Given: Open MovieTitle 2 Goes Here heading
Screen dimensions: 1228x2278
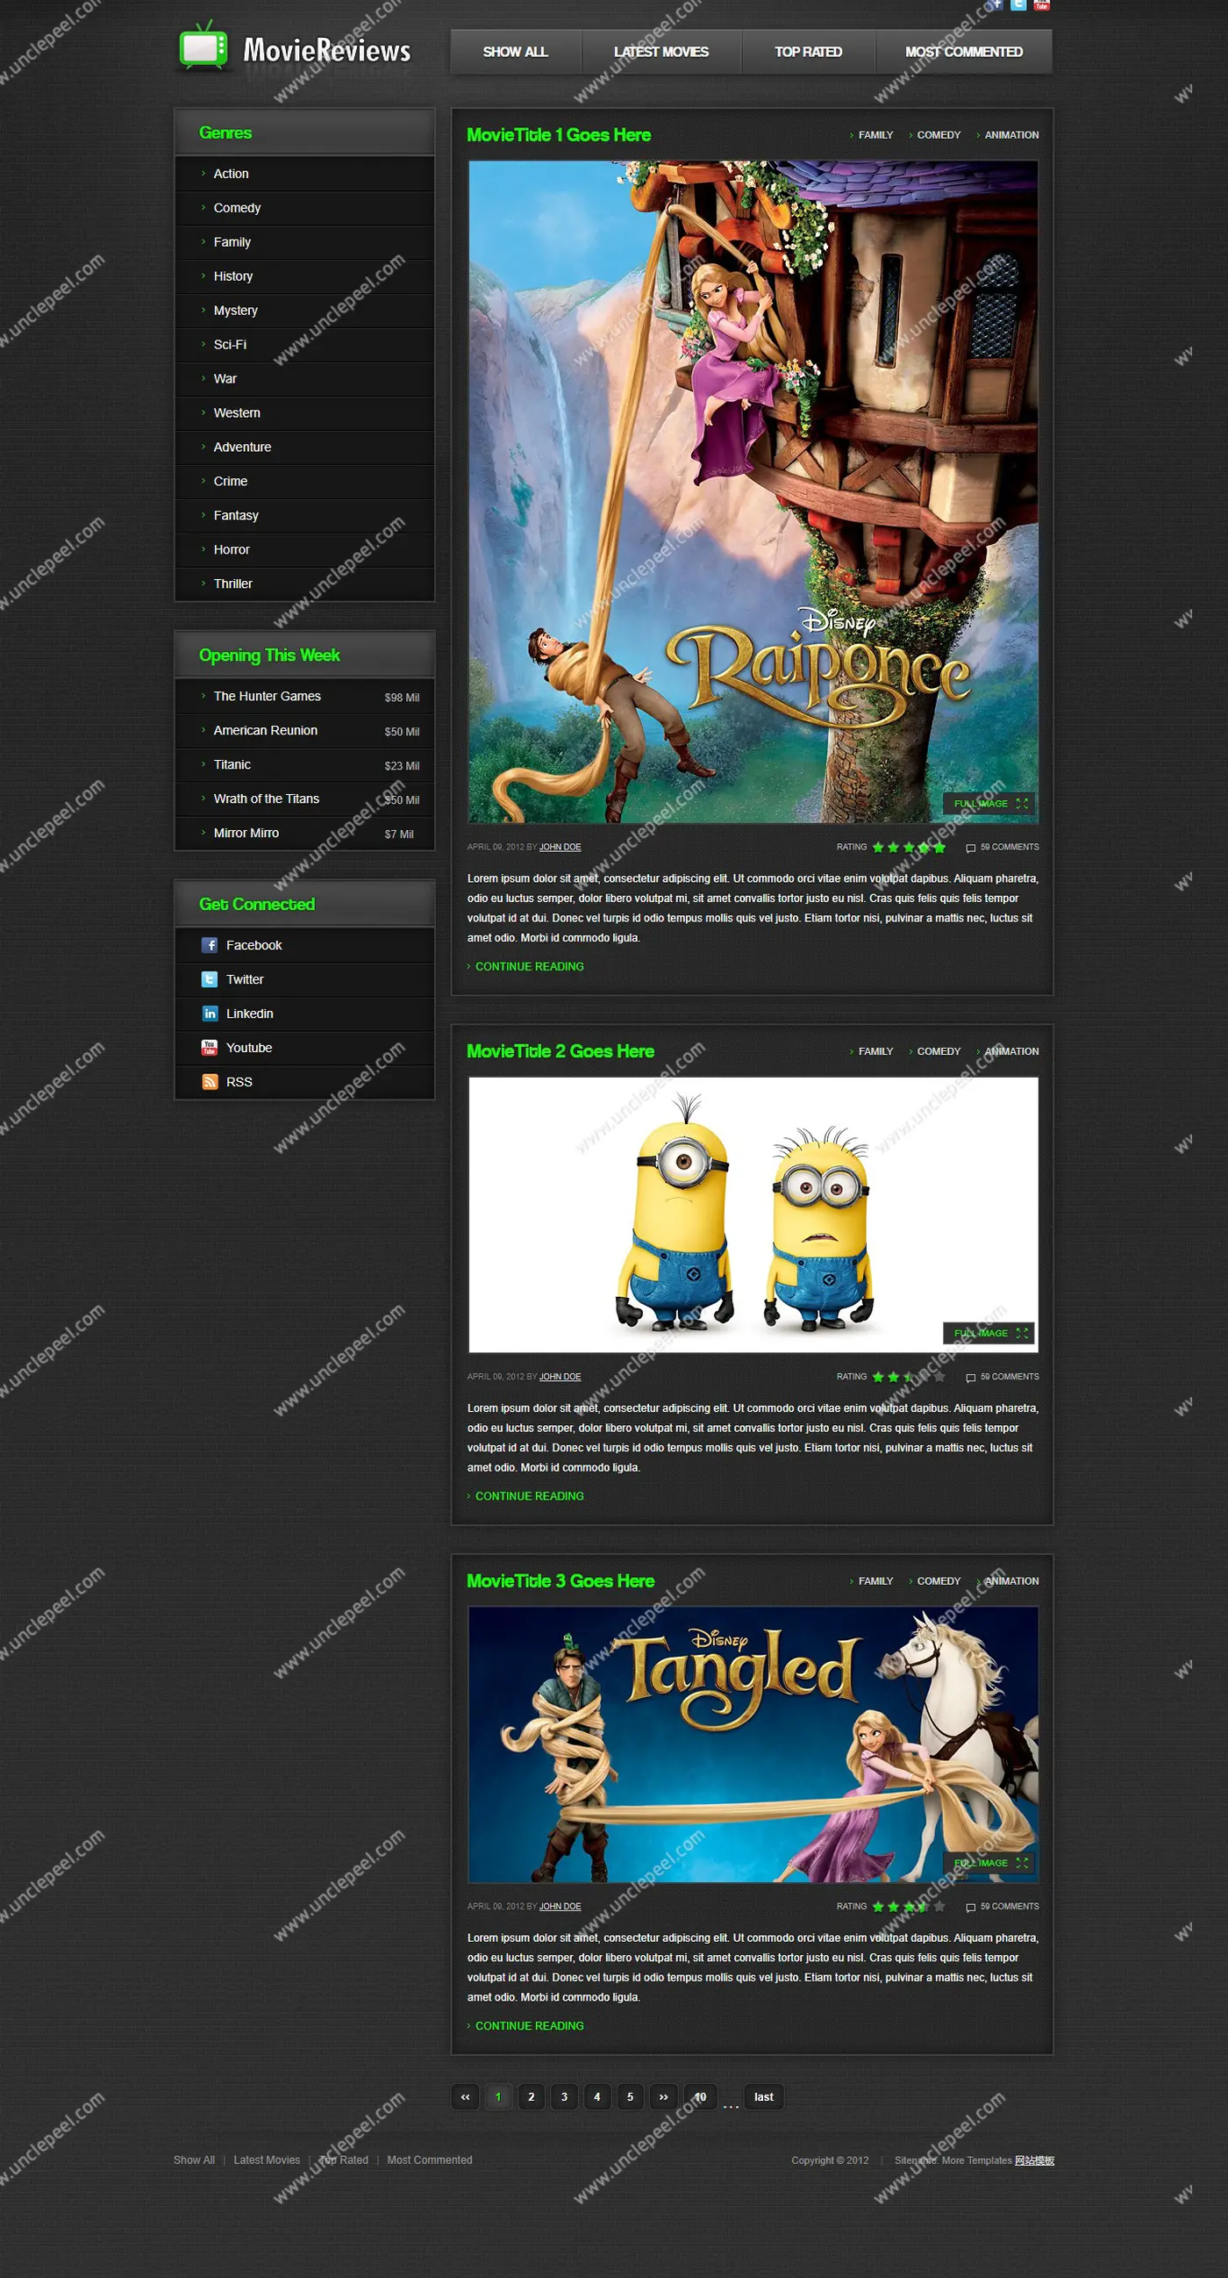Looking at the screenshot, I should tap(560, 1051).
